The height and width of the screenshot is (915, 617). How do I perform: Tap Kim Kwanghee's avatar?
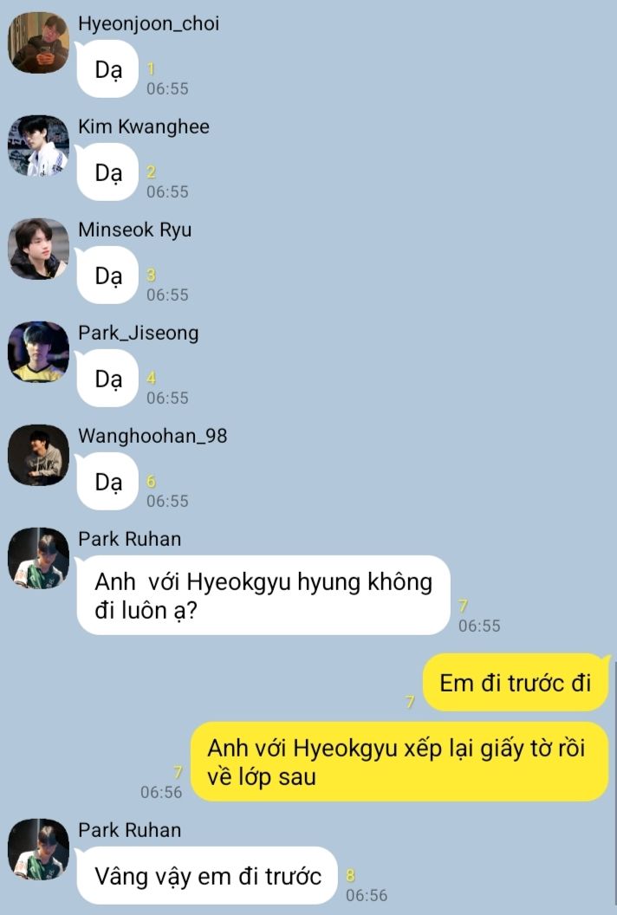38,146
